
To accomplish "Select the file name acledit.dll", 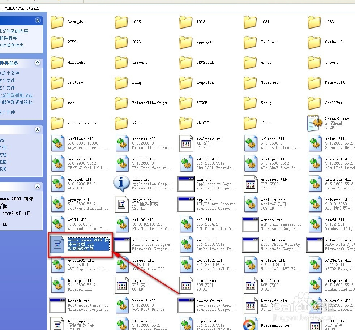I will pyautogui.click(x=273, y=139).
